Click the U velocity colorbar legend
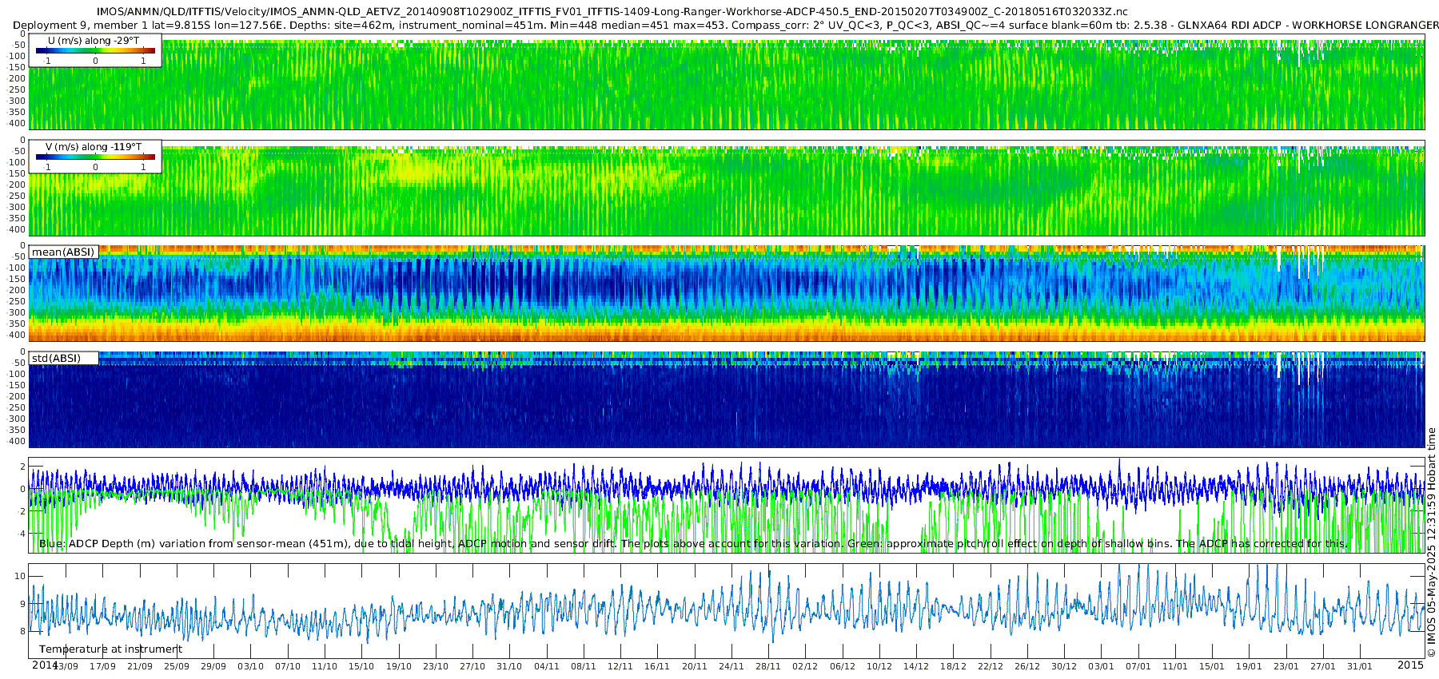 (x=95, y=50)
